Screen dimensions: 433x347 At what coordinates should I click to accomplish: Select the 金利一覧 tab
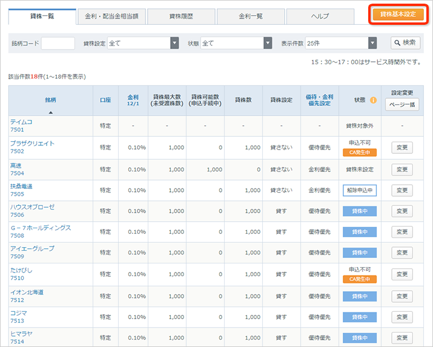(251, 16)
